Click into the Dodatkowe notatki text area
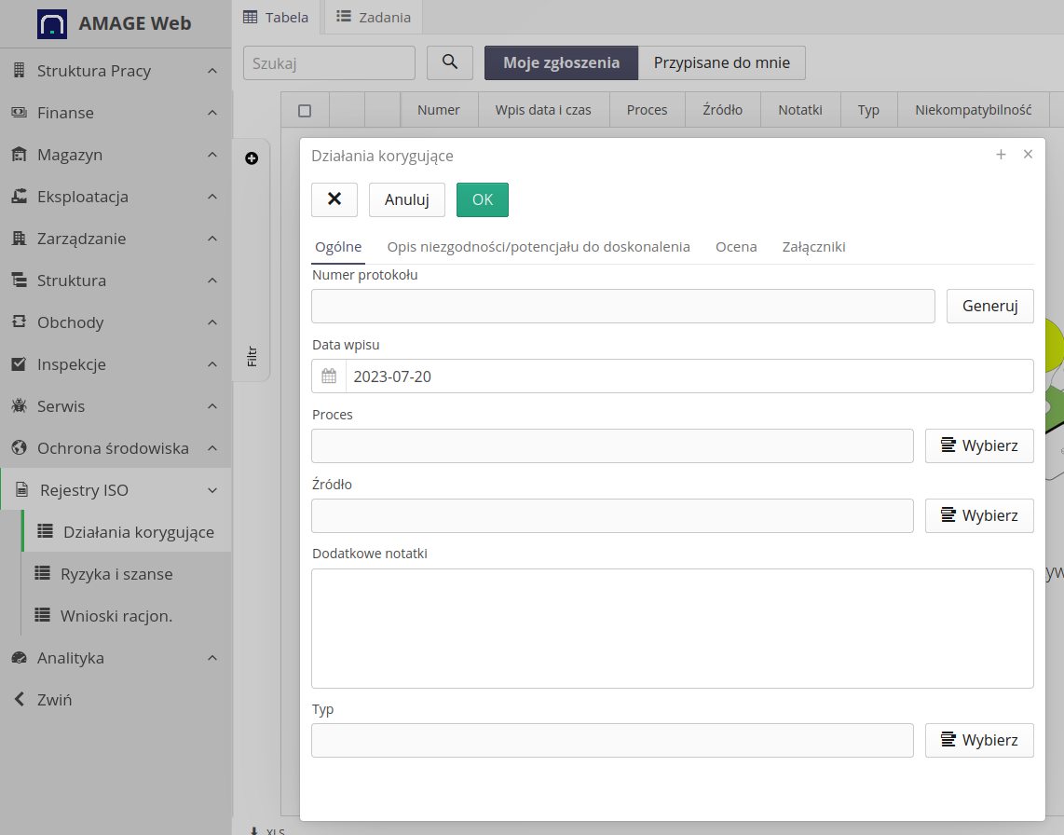Viewport: 1064px width, 835px height. (672, 628)
